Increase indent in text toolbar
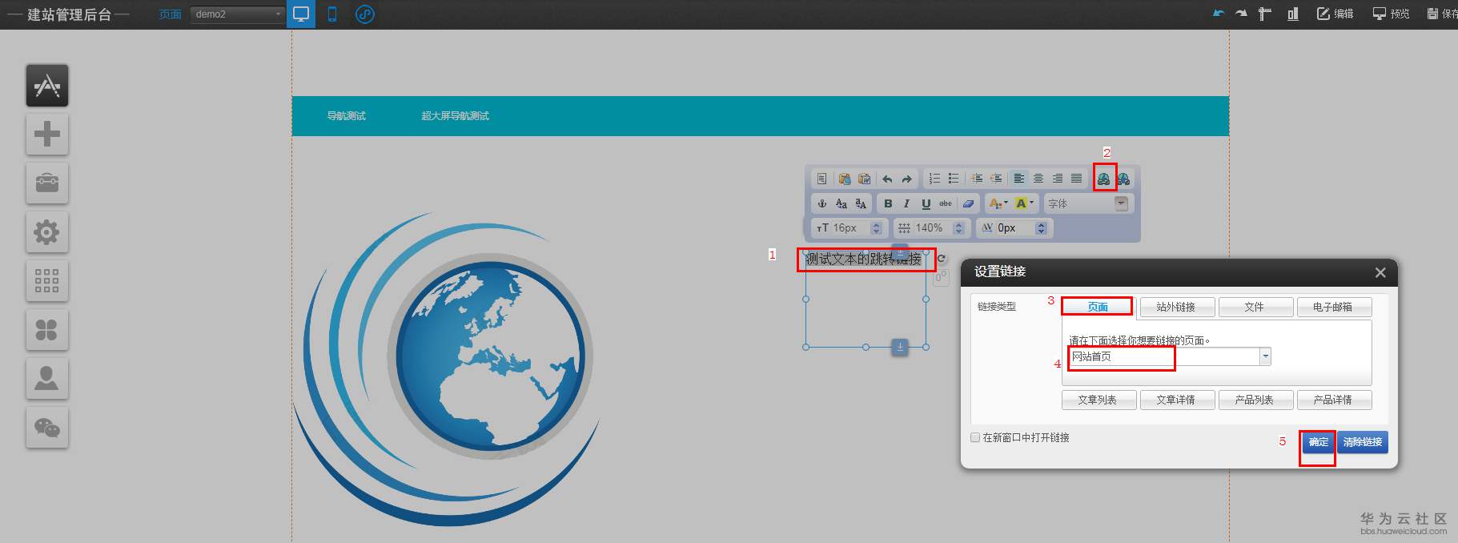This screenshot has width=1458, height=543. pyautogui.click(x=977, y=179)
